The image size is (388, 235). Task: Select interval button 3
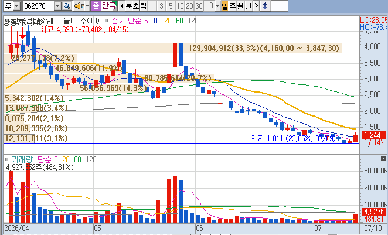coord(161,6)
